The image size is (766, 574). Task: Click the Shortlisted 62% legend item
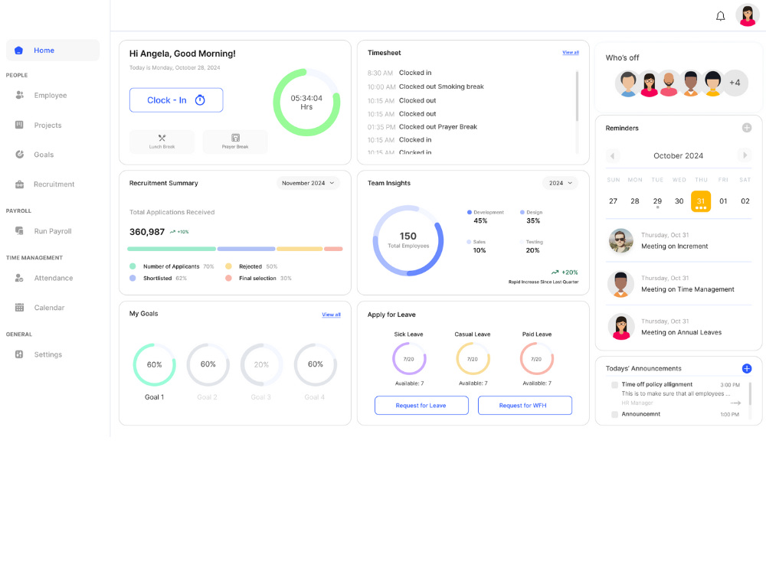159,279
